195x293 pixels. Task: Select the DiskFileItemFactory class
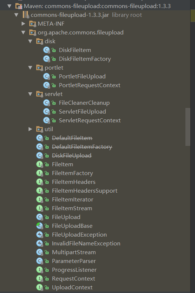(85, 59)
